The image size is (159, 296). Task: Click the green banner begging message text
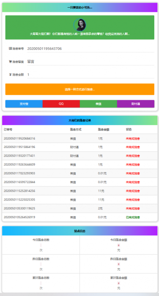pyautogui.click(x=79, y=34)
